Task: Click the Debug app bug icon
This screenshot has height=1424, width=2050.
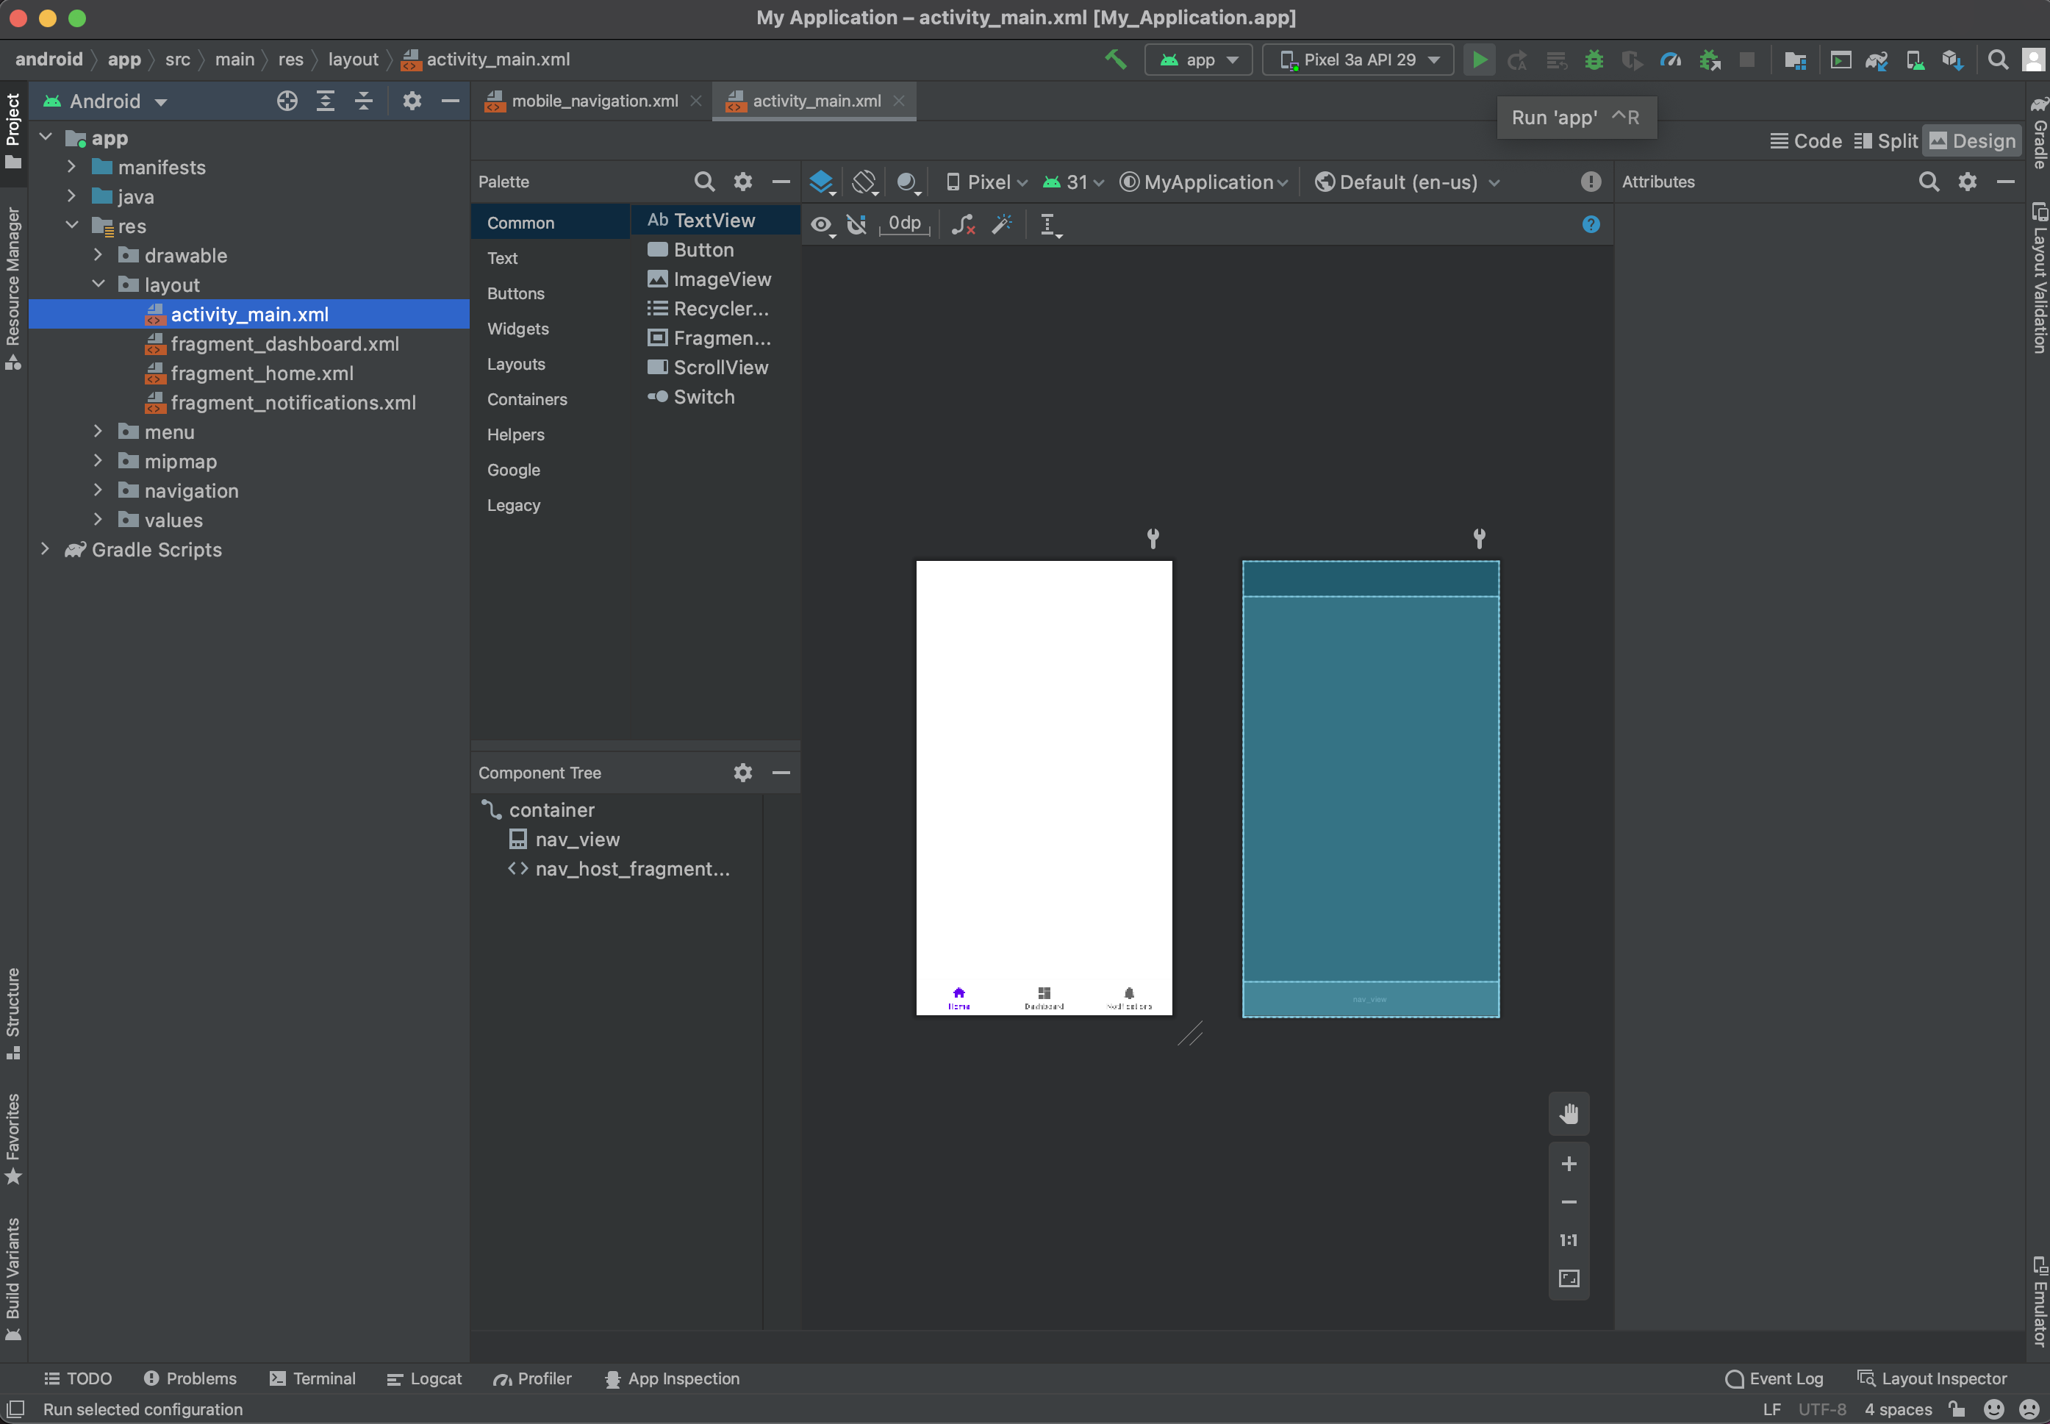Action: coord(1594,60)
